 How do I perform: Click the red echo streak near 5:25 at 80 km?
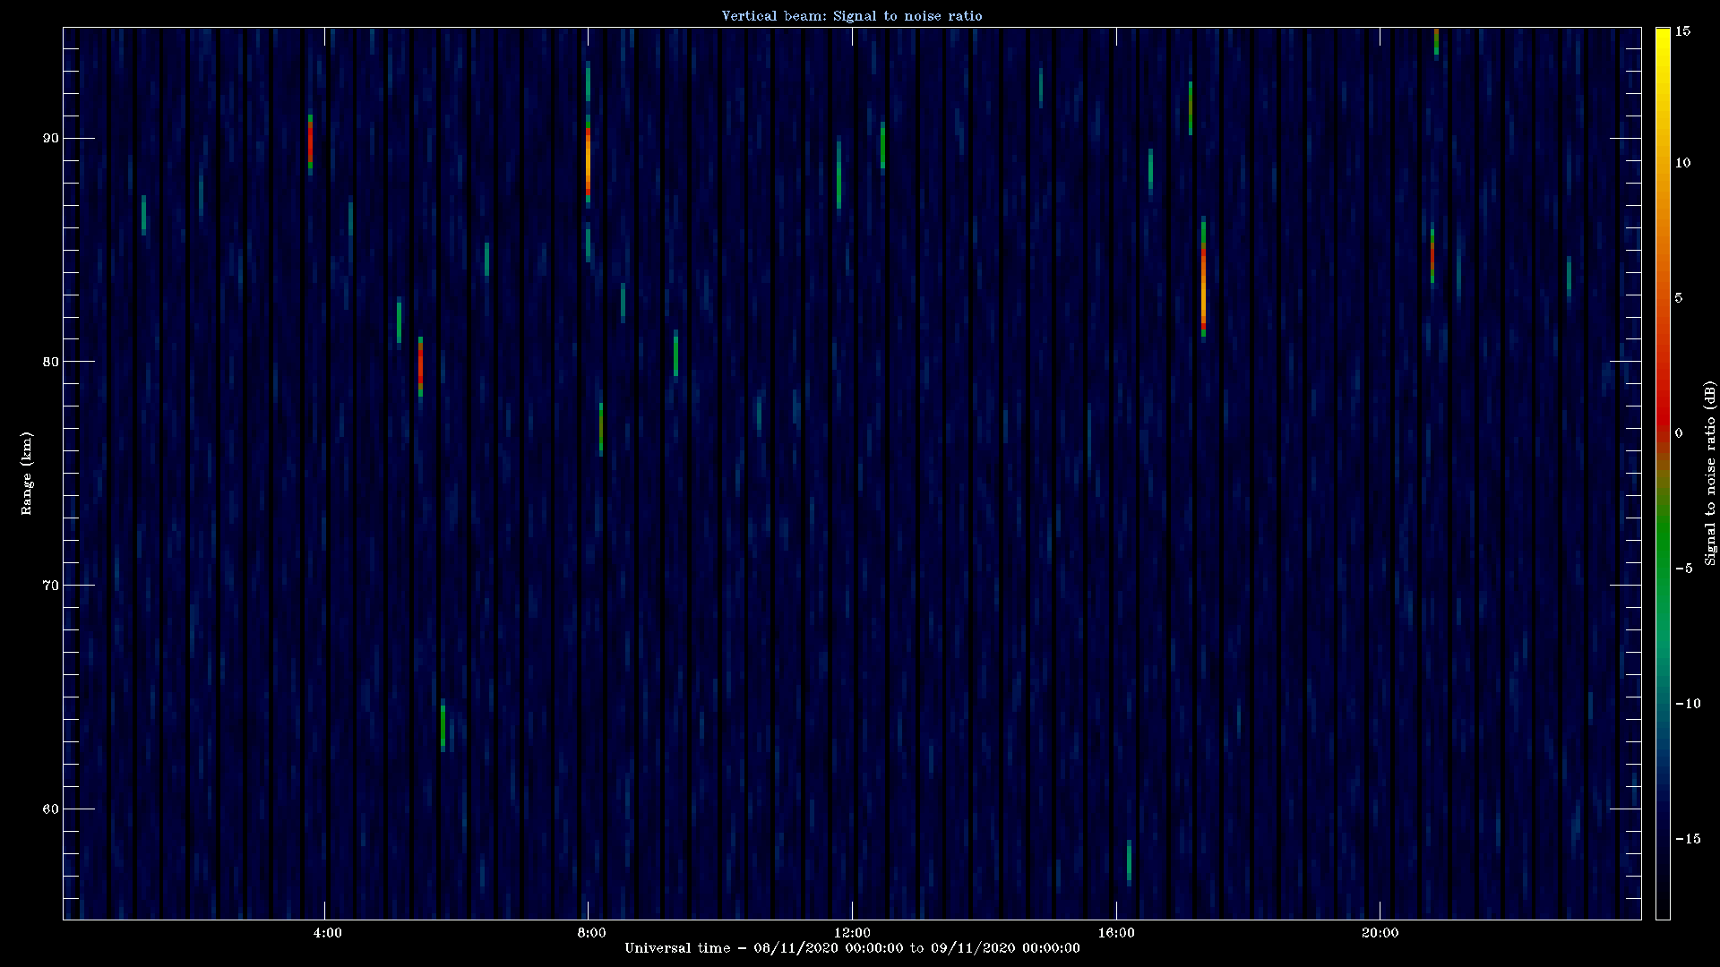[x=420, y=365]
